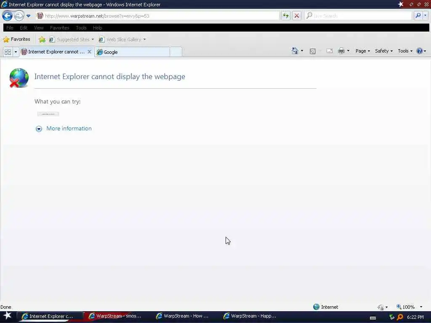Click into the Live Search box
Viewport: 431px width, 323px height.
(x=359, y=16)
